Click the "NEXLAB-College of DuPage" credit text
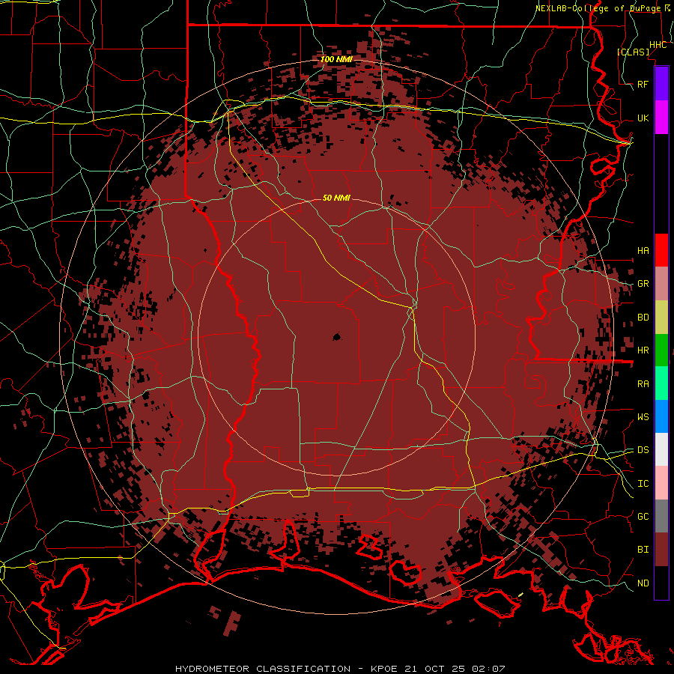The image size is (674, 674). (598, 8)
